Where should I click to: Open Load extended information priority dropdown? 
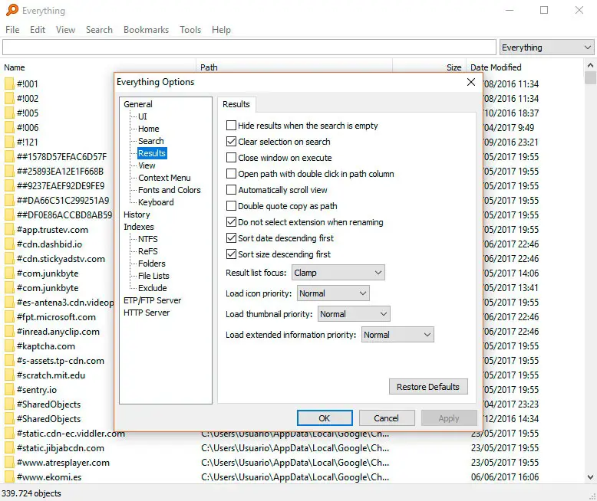[397, 335]
